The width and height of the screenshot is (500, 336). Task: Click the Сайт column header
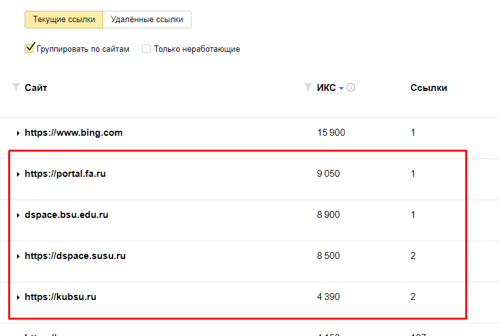(x=36, y=88)
